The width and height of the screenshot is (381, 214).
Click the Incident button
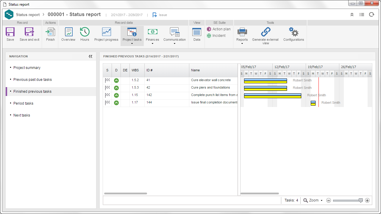[x=216, y=36]
